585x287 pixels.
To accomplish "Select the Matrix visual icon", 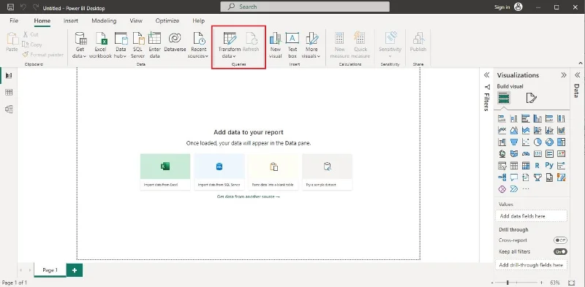I will [526, 166].
